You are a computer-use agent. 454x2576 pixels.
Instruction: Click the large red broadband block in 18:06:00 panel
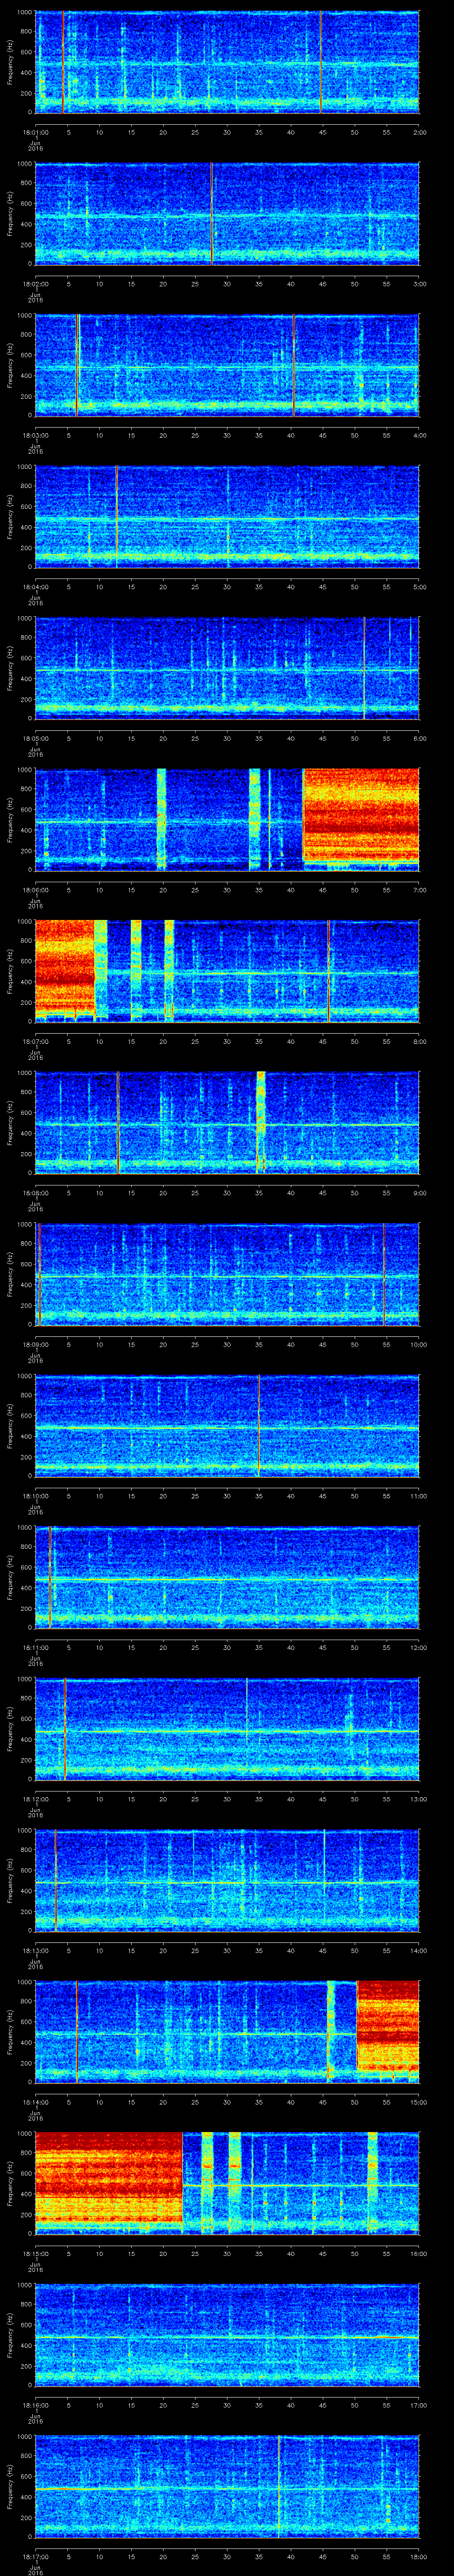(361, 816)
